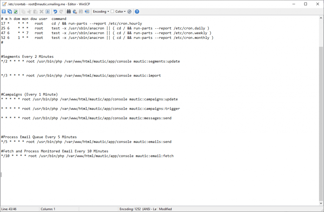The image size is (324, 212).
Task: Click the WinSCP editor title bar icon
Action: [x=4, y=4]
